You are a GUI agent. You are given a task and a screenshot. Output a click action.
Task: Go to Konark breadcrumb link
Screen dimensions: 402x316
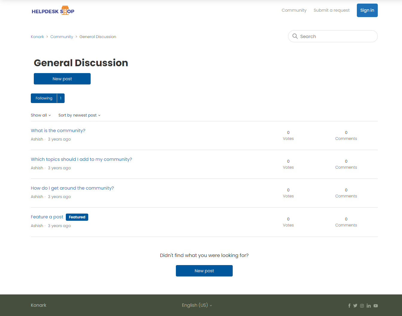point(37,37)
